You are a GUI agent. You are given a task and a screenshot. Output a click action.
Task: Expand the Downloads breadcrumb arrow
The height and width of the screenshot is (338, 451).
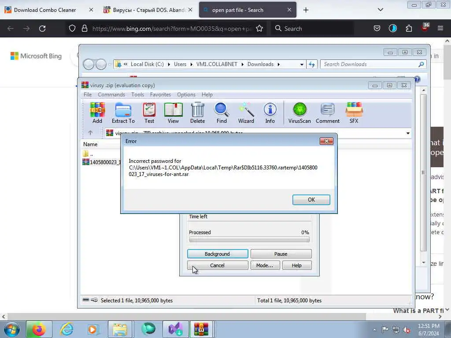point(278,64)
